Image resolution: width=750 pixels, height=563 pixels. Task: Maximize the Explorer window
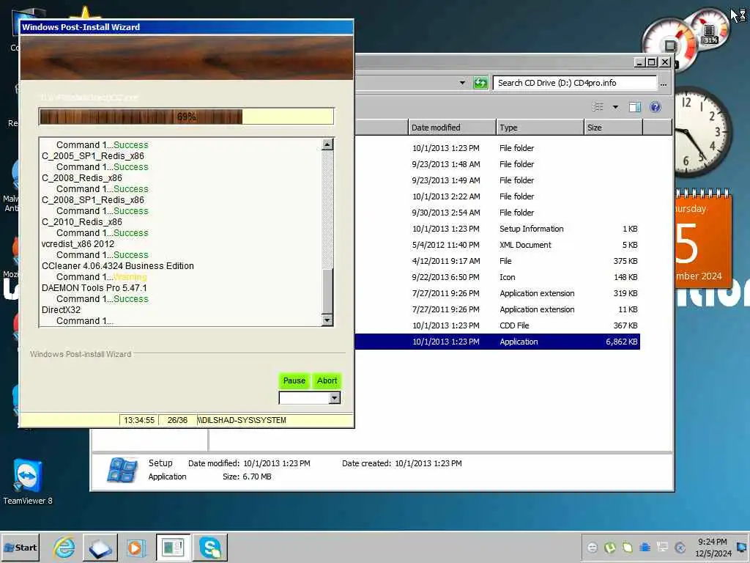[x=651, y=62]
